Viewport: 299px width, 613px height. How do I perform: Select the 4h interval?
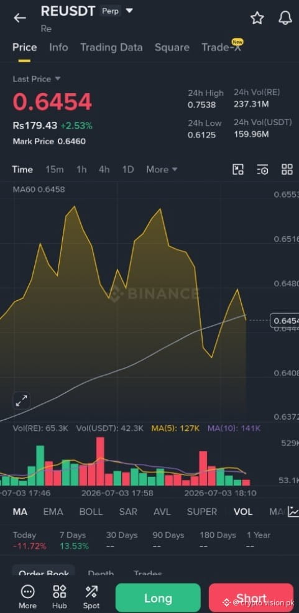click(104, 169)
